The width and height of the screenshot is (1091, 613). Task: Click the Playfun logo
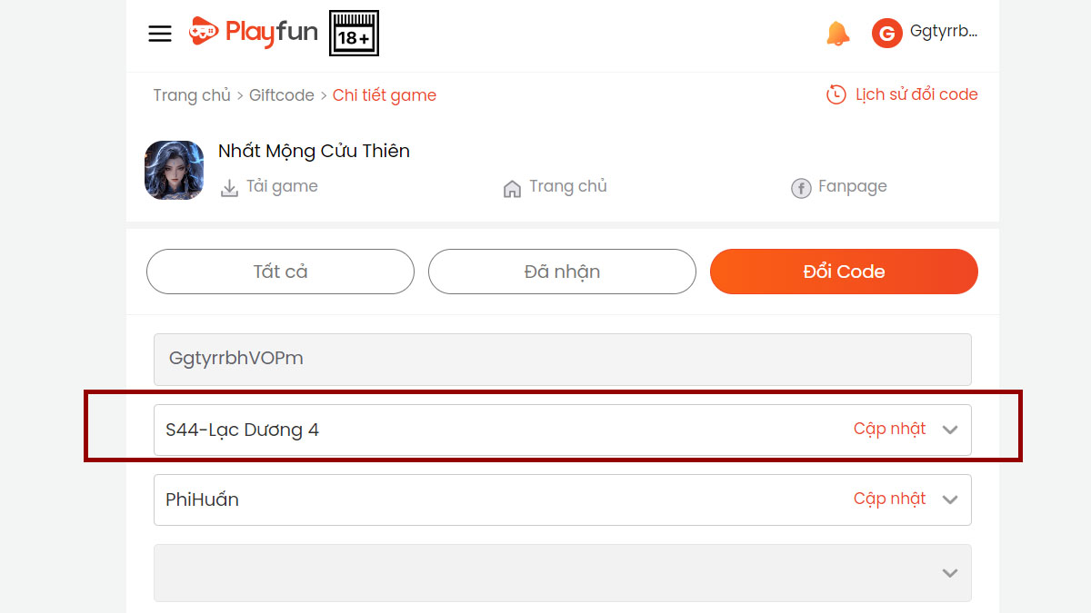[x=254, y=33]
